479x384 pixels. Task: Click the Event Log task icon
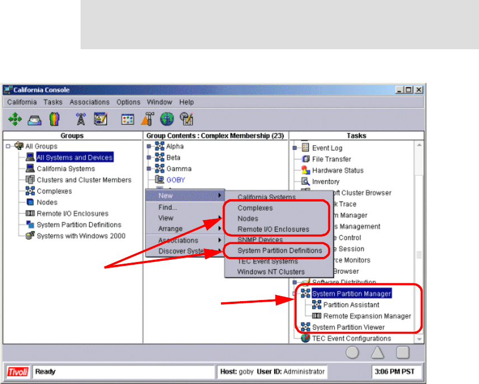tap(305, 148)
